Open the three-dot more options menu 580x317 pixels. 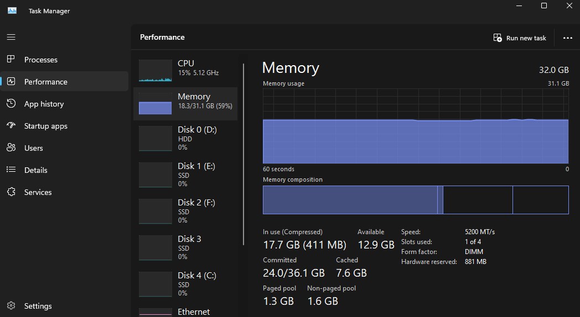tap(567, 38)
